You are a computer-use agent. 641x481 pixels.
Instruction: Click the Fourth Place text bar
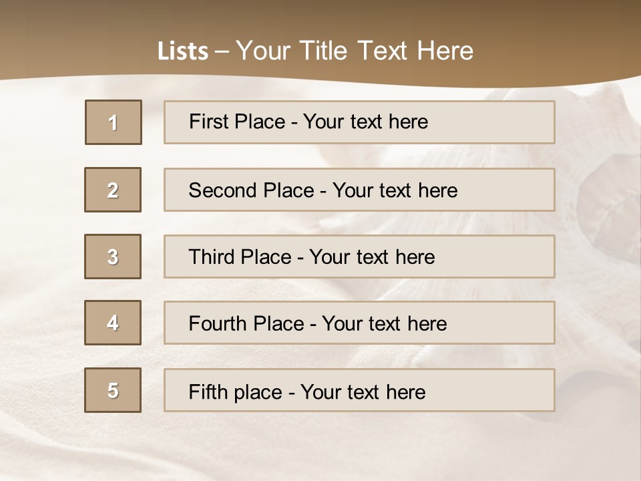pos(359,323)
